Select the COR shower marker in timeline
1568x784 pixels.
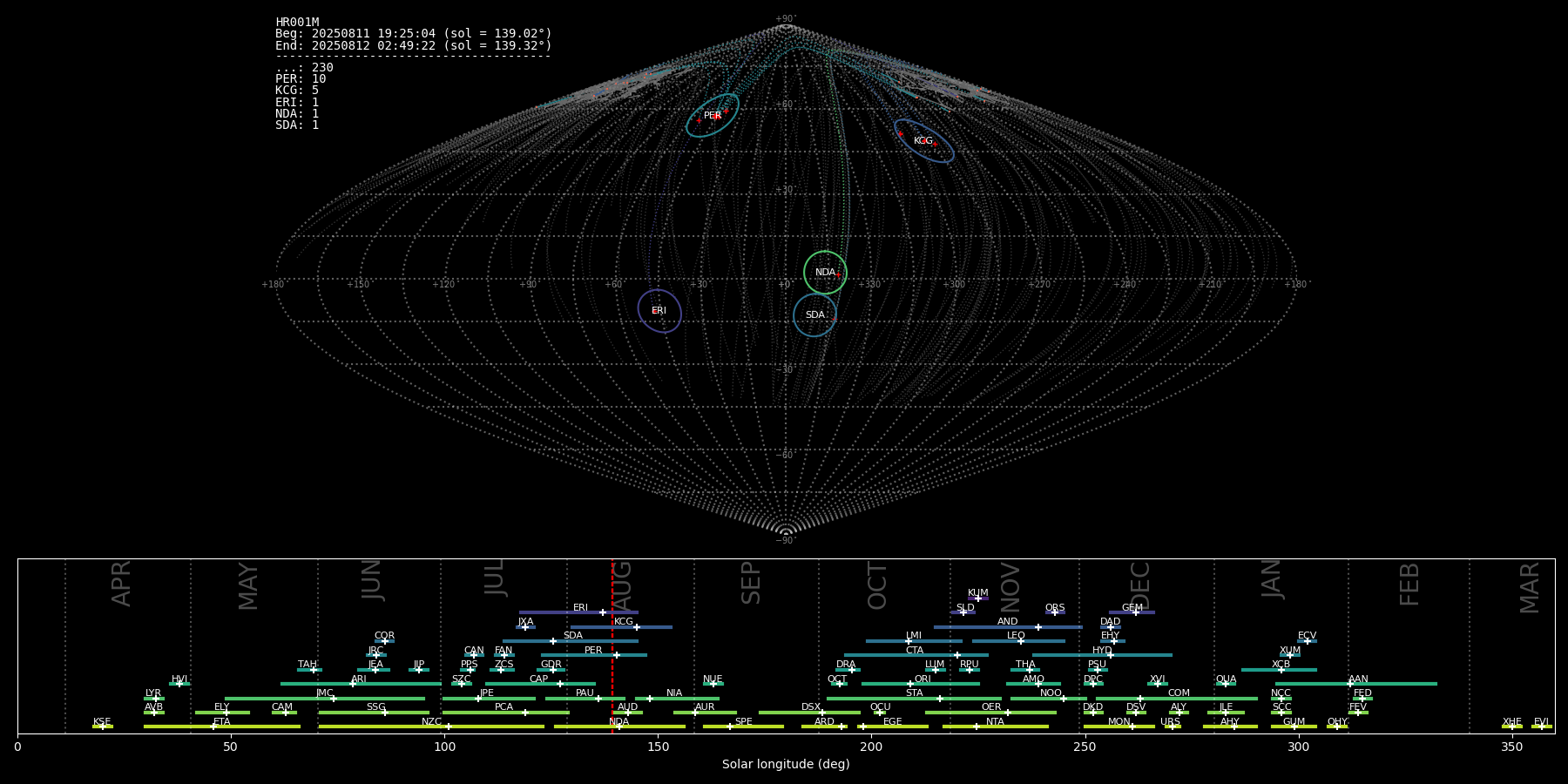(385, 641)
